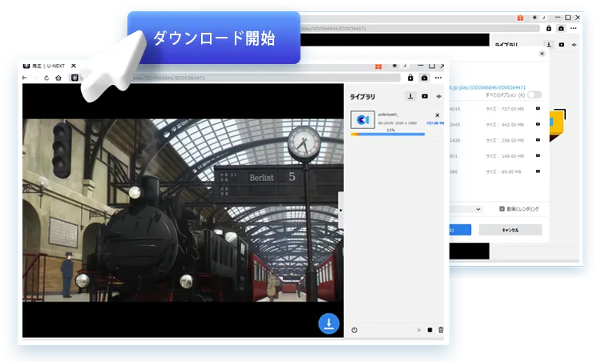The image size is (601, 362).
Task: Click the resume play icon at the library bottom
Action: click(x=419, y=330)
